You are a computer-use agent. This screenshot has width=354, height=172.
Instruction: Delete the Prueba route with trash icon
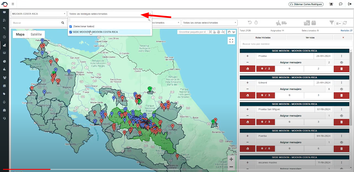[x=341, y=69]
